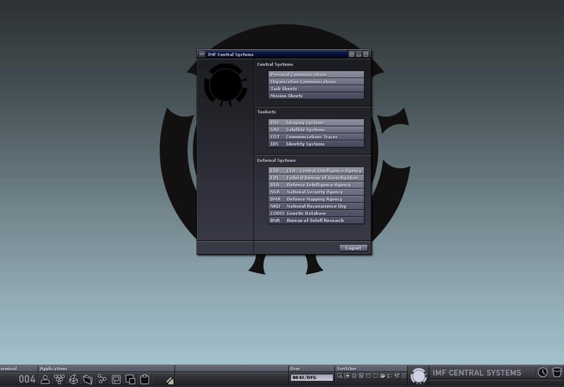Click the grid icon at Switcher's end
The width and height of the screenshot is (564, 387).
tap(404, 376)
